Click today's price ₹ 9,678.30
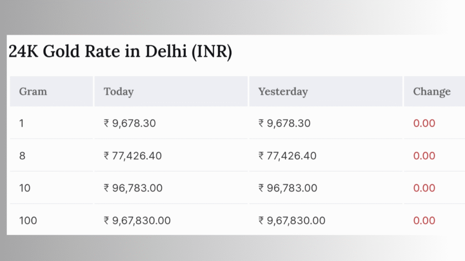This screenshot has width=465, height=261. click(x=129, y=123)
